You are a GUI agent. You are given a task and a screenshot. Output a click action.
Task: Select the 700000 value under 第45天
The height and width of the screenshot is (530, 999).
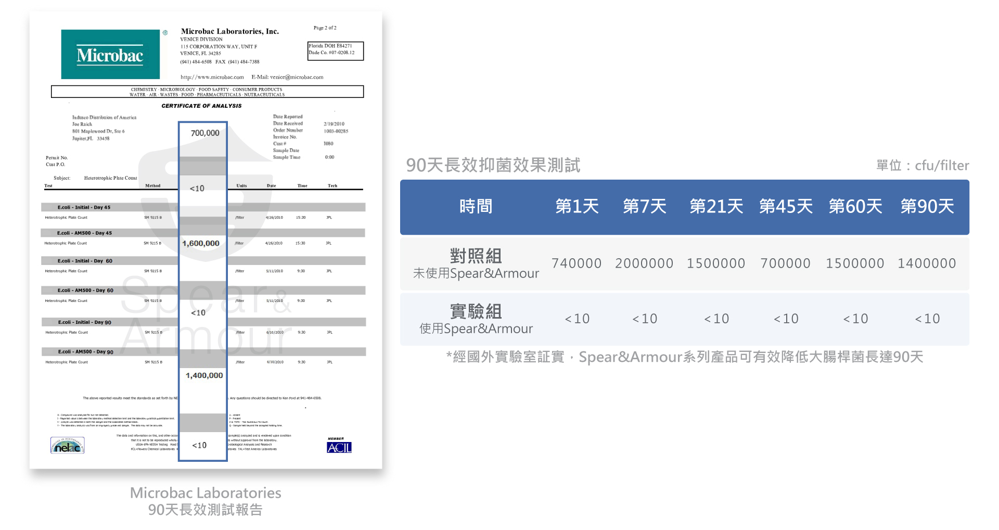point(786,263)
